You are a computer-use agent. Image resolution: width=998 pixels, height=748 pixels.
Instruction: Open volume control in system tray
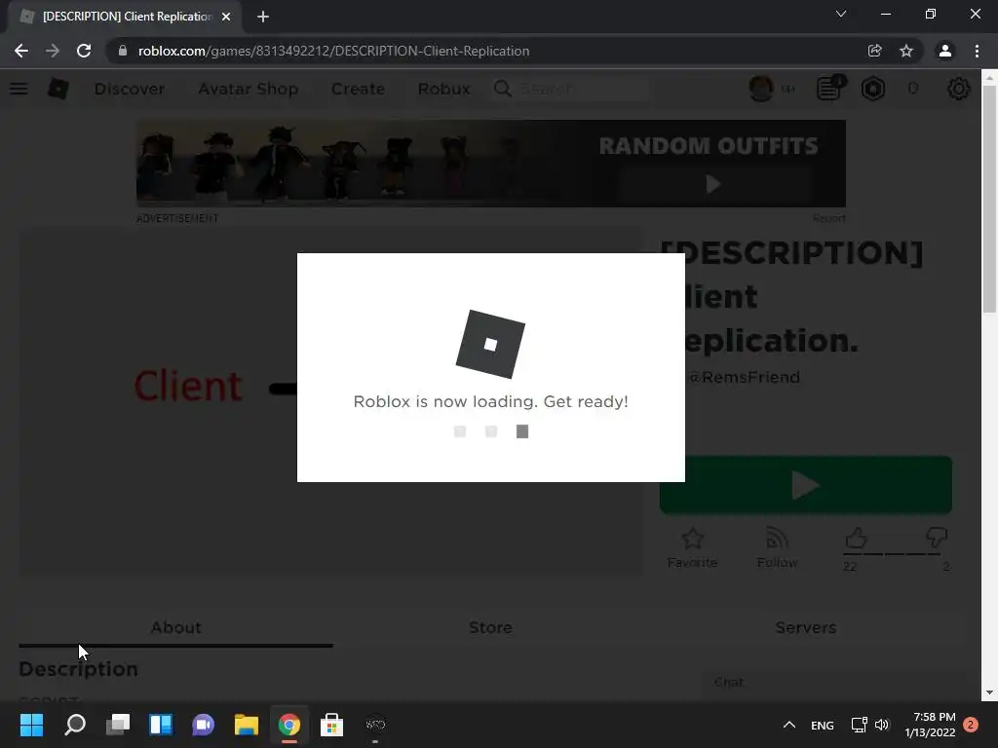click(881, 725)
